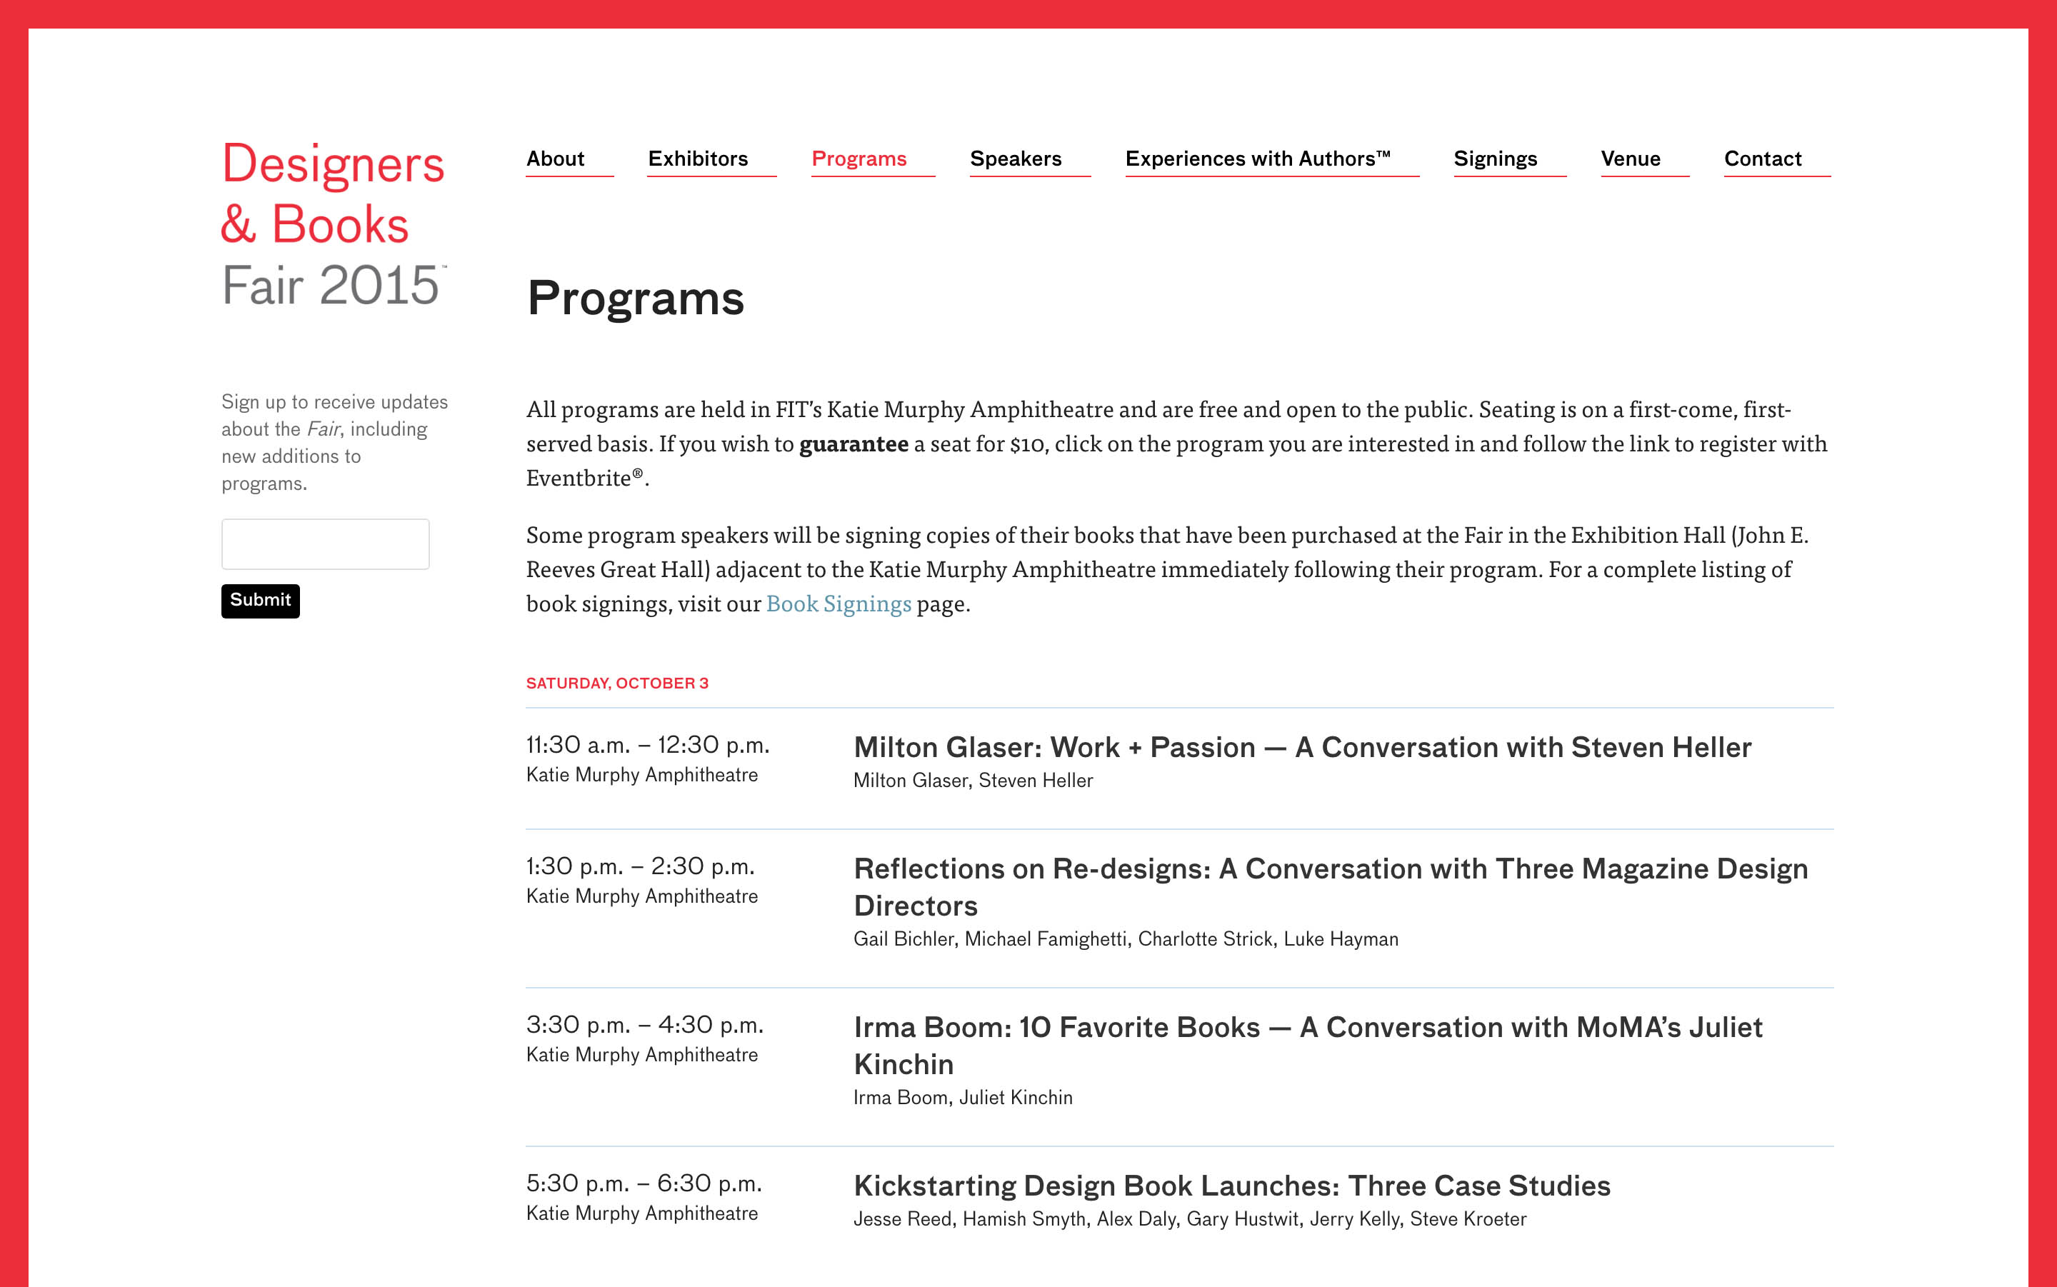The image size is (2057, 1287).
Task: Click the 3:30 p.m. – 4:30 p.m. time slot
Action: (x=645, y=1026)
